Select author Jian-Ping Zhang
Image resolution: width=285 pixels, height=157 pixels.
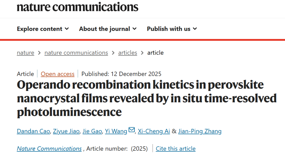click(200, 131)
